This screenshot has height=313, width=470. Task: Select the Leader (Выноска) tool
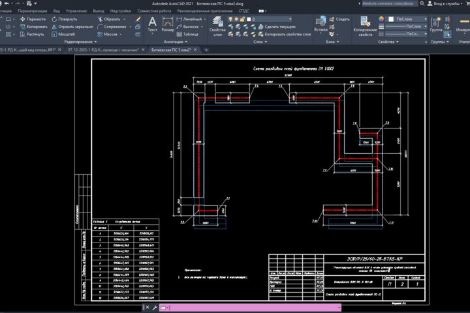point(187,27)
